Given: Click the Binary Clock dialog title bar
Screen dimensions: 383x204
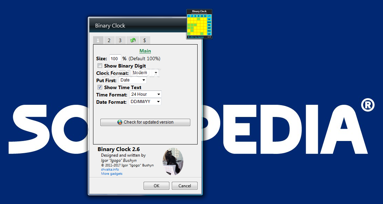Looking at the screenshot, I should [138, 26].
